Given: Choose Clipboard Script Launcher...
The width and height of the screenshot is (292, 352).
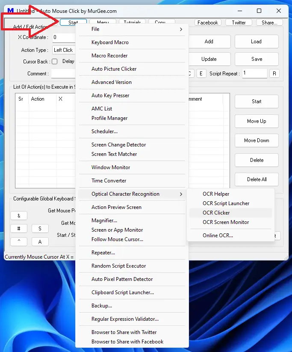Looking at the screenshot, I should [132, 292].
